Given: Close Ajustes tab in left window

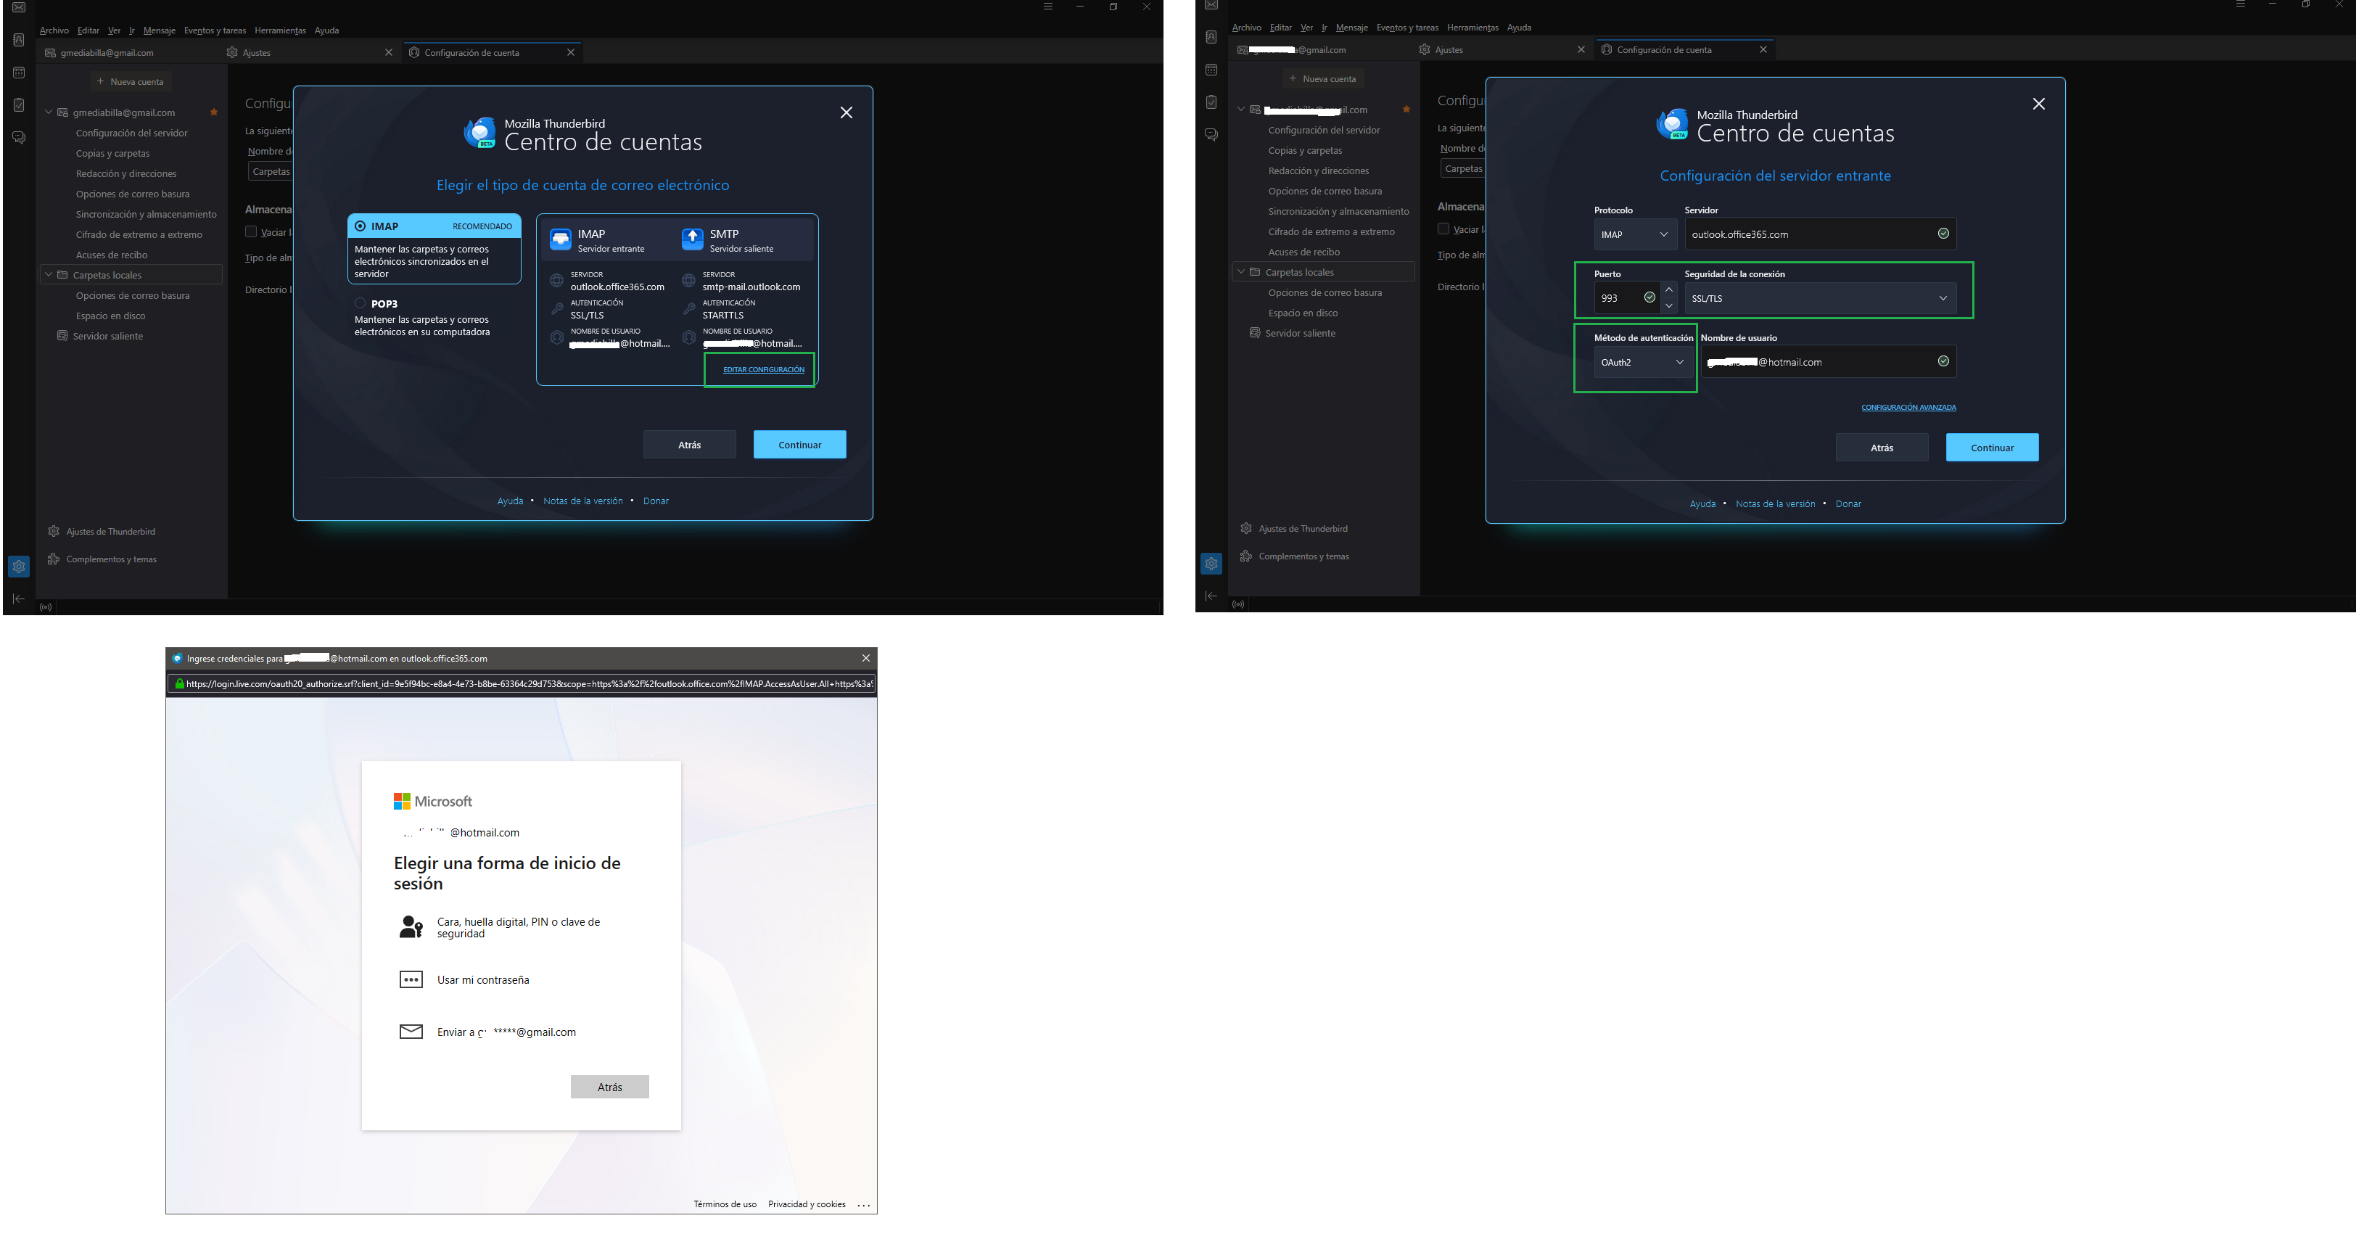Looking at the screenshot, I should point(389,52).
